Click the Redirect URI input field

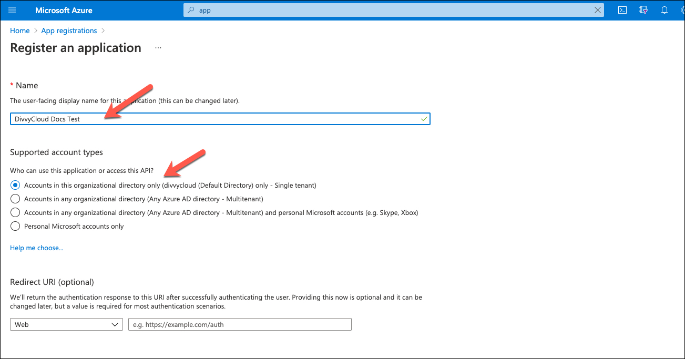click(x=240, y=324)
